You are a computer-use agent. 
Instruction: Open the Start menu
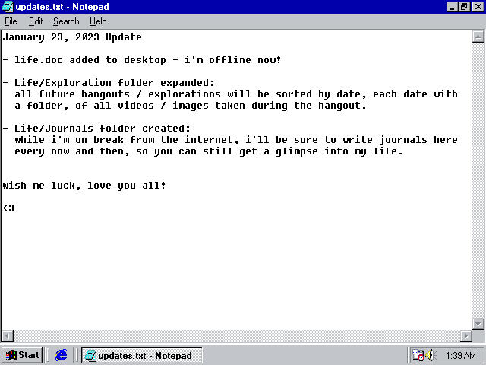22,355
